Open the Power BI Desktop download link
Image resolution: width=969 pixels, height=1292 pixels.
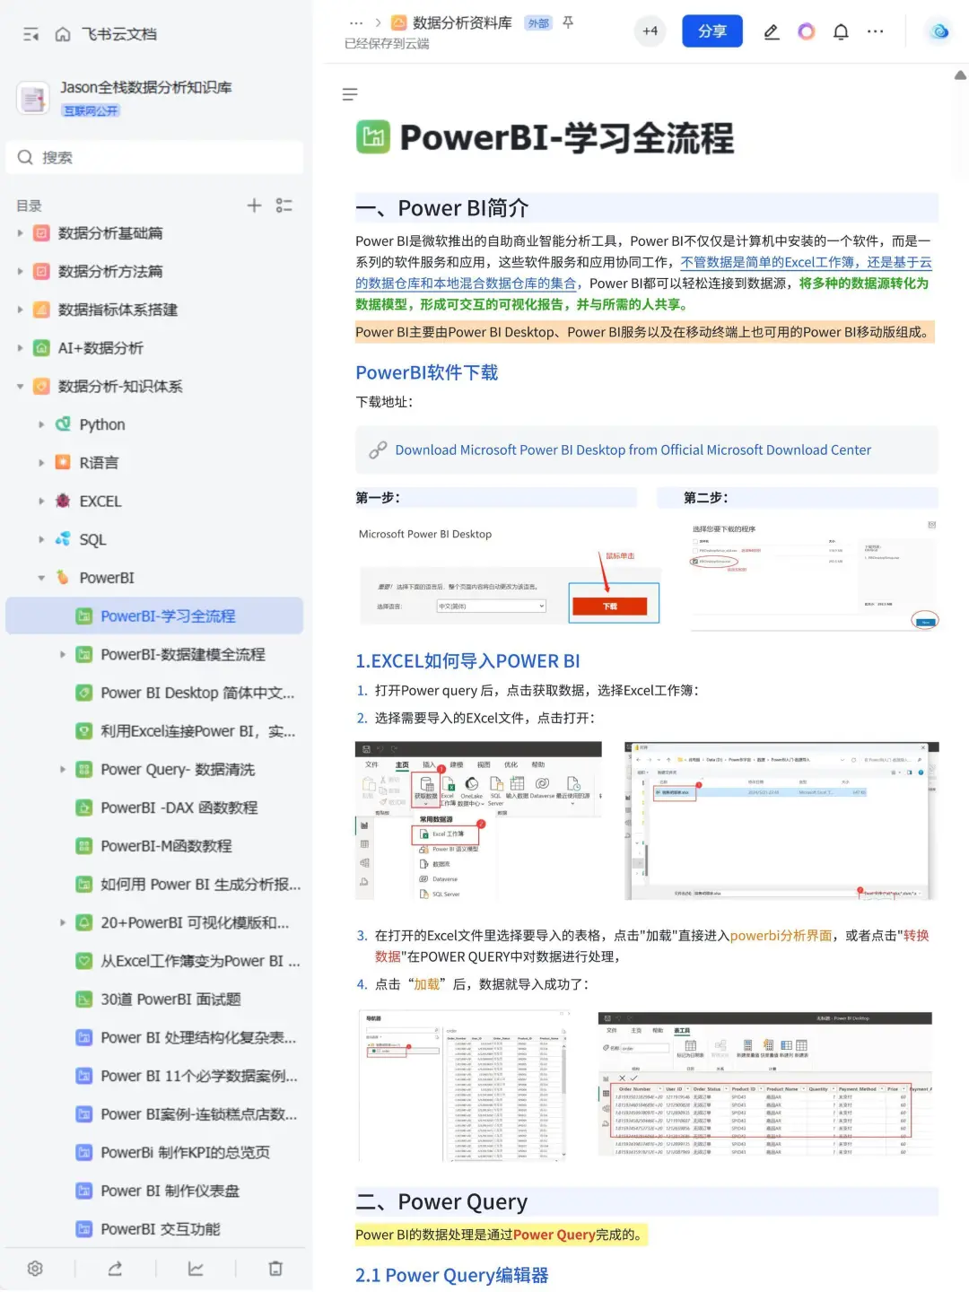(x=632, y=450)
